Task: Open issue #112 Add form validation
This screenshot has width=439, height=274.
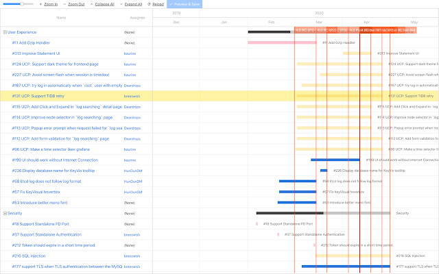Action: click(60, 138)
